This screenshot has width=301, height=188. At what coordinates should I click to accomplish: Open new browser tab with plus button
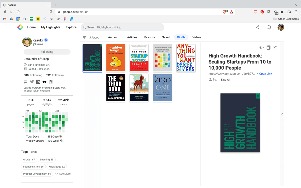(55, 5)
